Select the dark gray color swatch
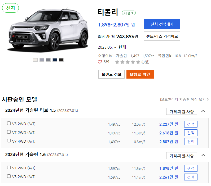The image size is (211, 186). tap(48, 60)
